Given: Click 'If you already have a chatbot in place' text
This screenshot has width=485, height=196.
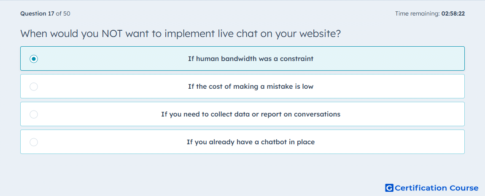Looking at the screenshot, I should [x=251, y=142].
